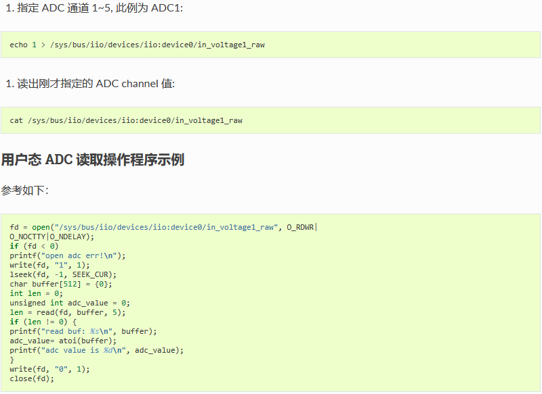Click the cat command code block
Screen dimensions: 542x394
[x=270, y=120]
